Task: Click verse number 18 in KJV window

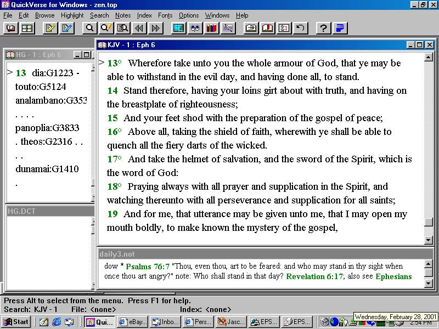Action: [112, 186]
